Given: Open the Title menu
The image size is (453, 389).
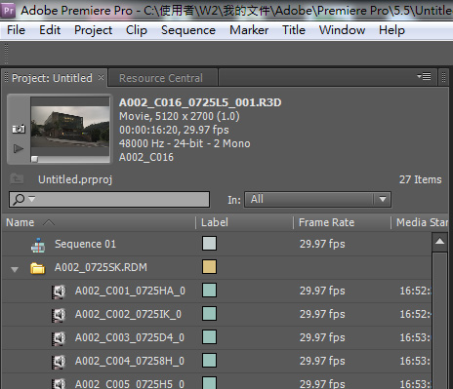Looking at the screenshot, I should tap(294, 30).
